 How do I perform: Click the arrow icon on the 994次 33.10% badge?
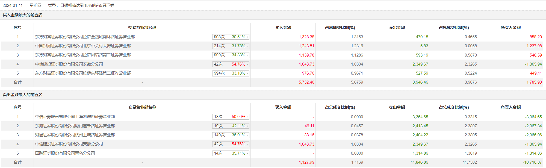(x=247, y=73)
